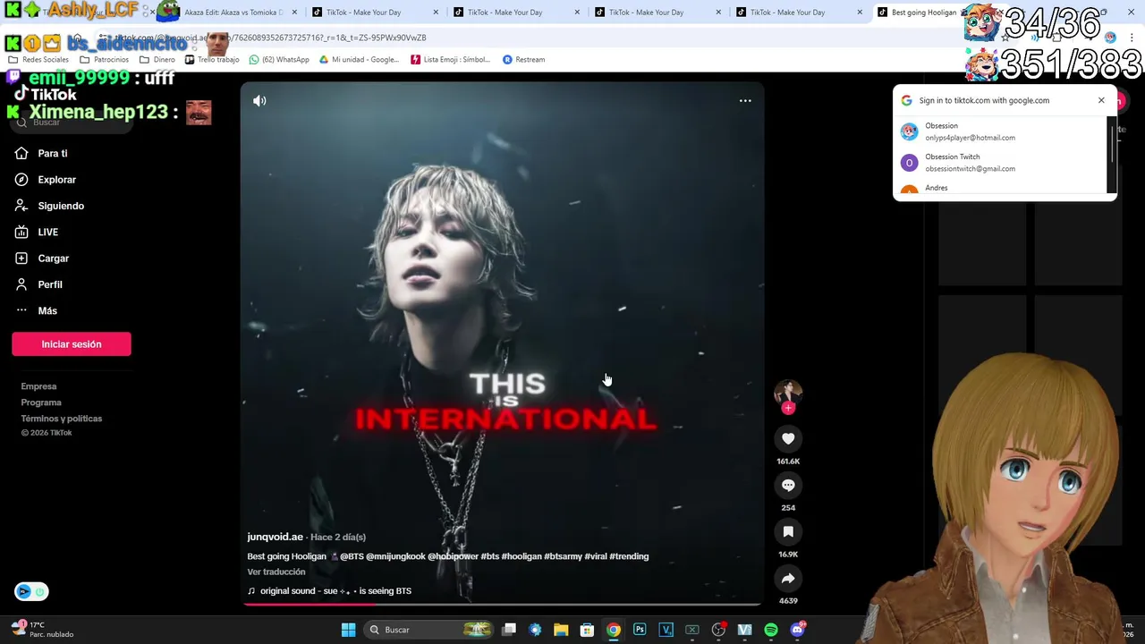
Task: Click the music note beside original sound
Action: 251,591
